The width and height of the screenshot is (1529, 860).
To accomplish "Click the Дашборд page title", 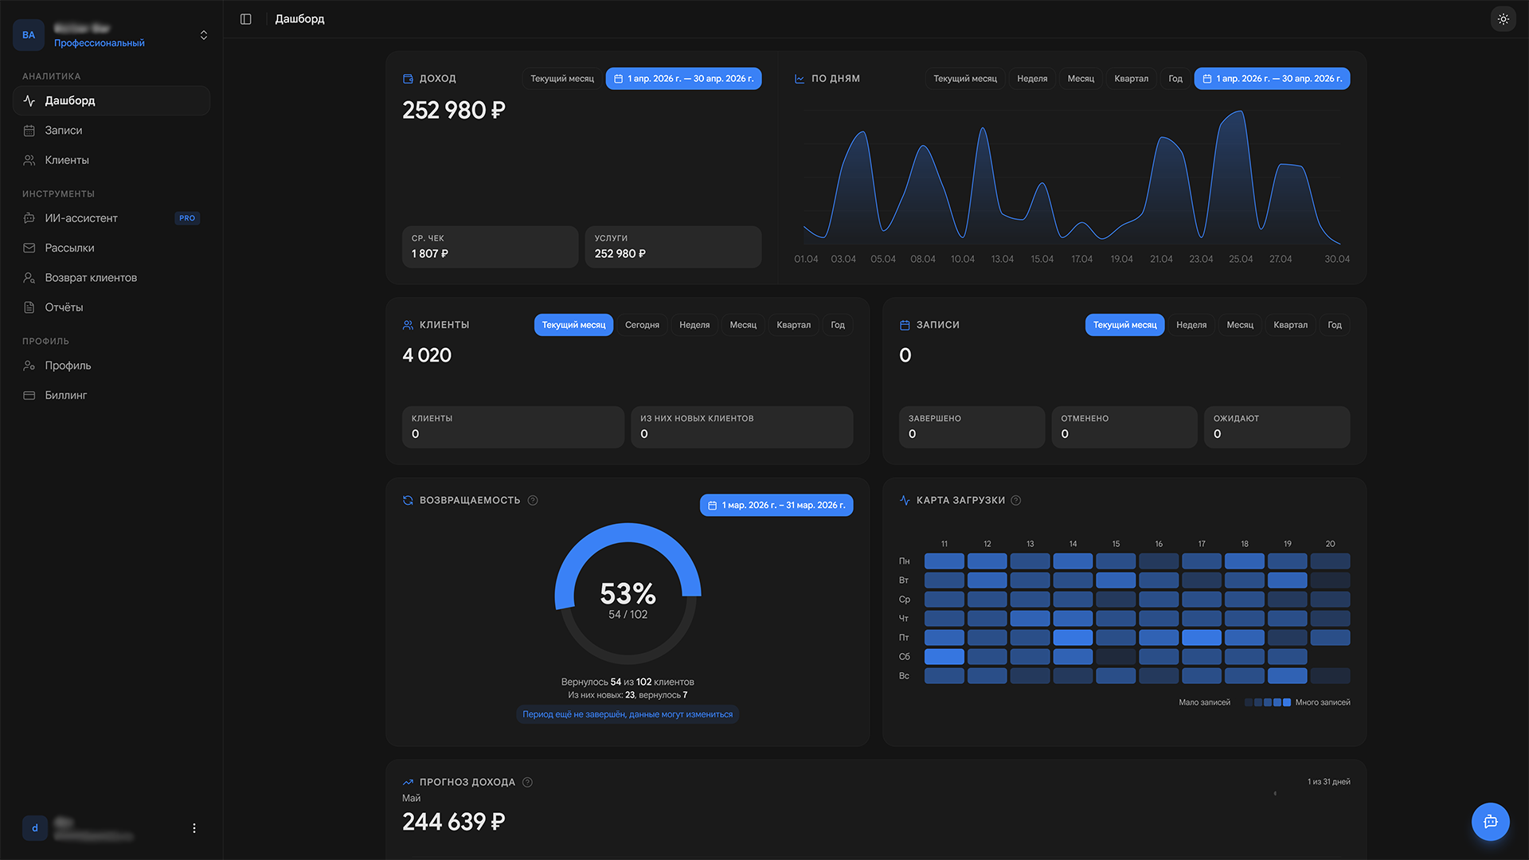I will pos(299,19).
